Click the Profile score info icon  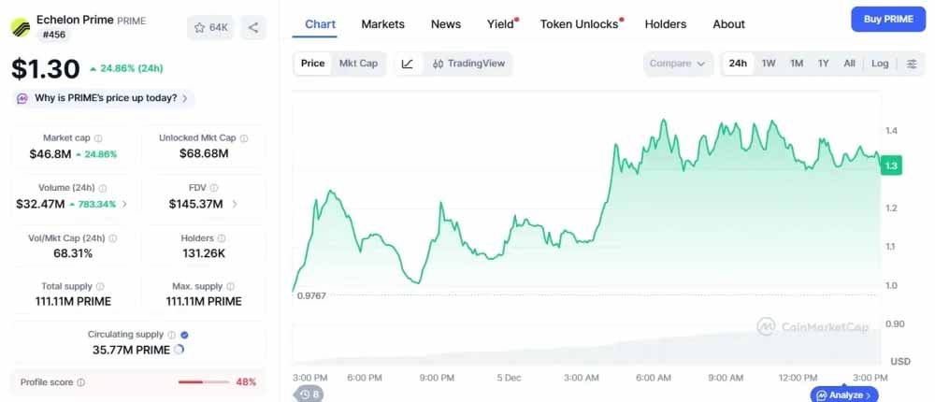pos(81,382)
